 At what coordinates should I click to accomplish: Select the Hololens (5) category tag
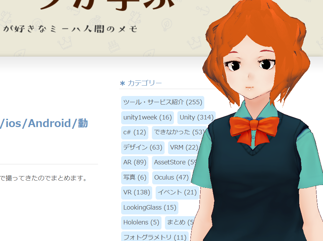[x=141, y=223]
